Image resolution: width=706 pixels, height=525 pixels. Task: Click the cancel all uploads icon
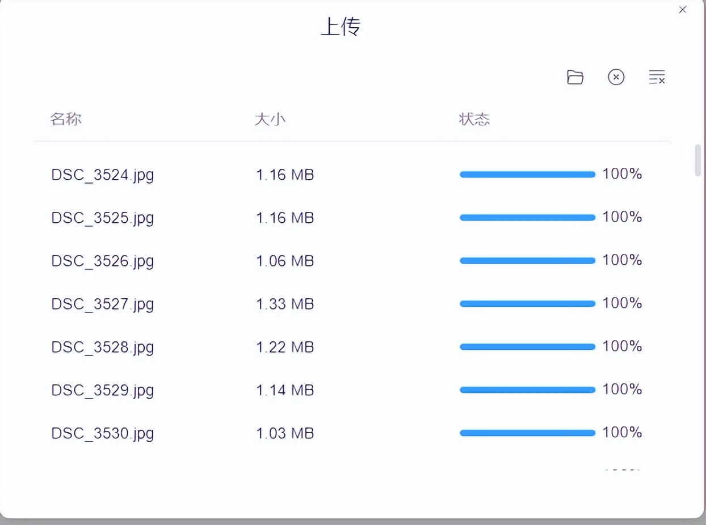(616, 77)
